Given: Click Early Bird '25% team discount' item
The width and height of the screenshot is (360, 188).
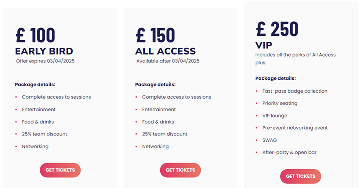Looking at the screenshot, I should point(44,134).
